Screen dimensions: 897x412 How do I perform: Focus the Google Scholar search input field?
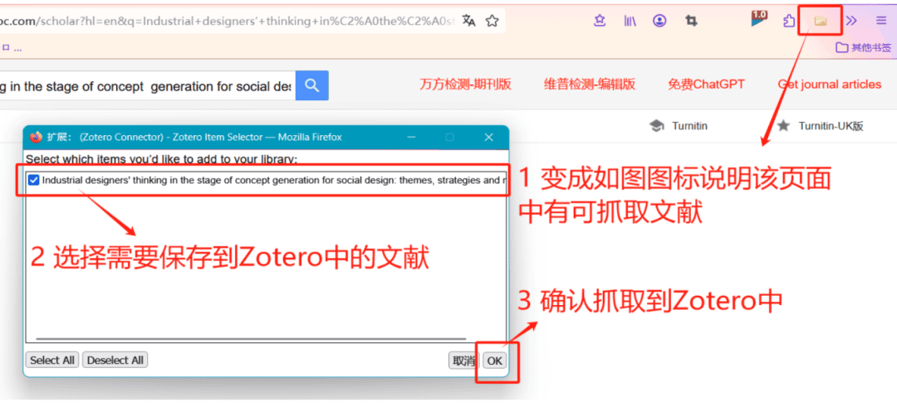[x=148, y=85]
